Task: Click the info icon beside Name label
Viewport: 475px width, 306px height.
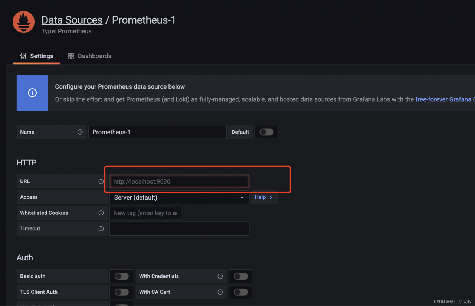Action: [x=80, y=132]
